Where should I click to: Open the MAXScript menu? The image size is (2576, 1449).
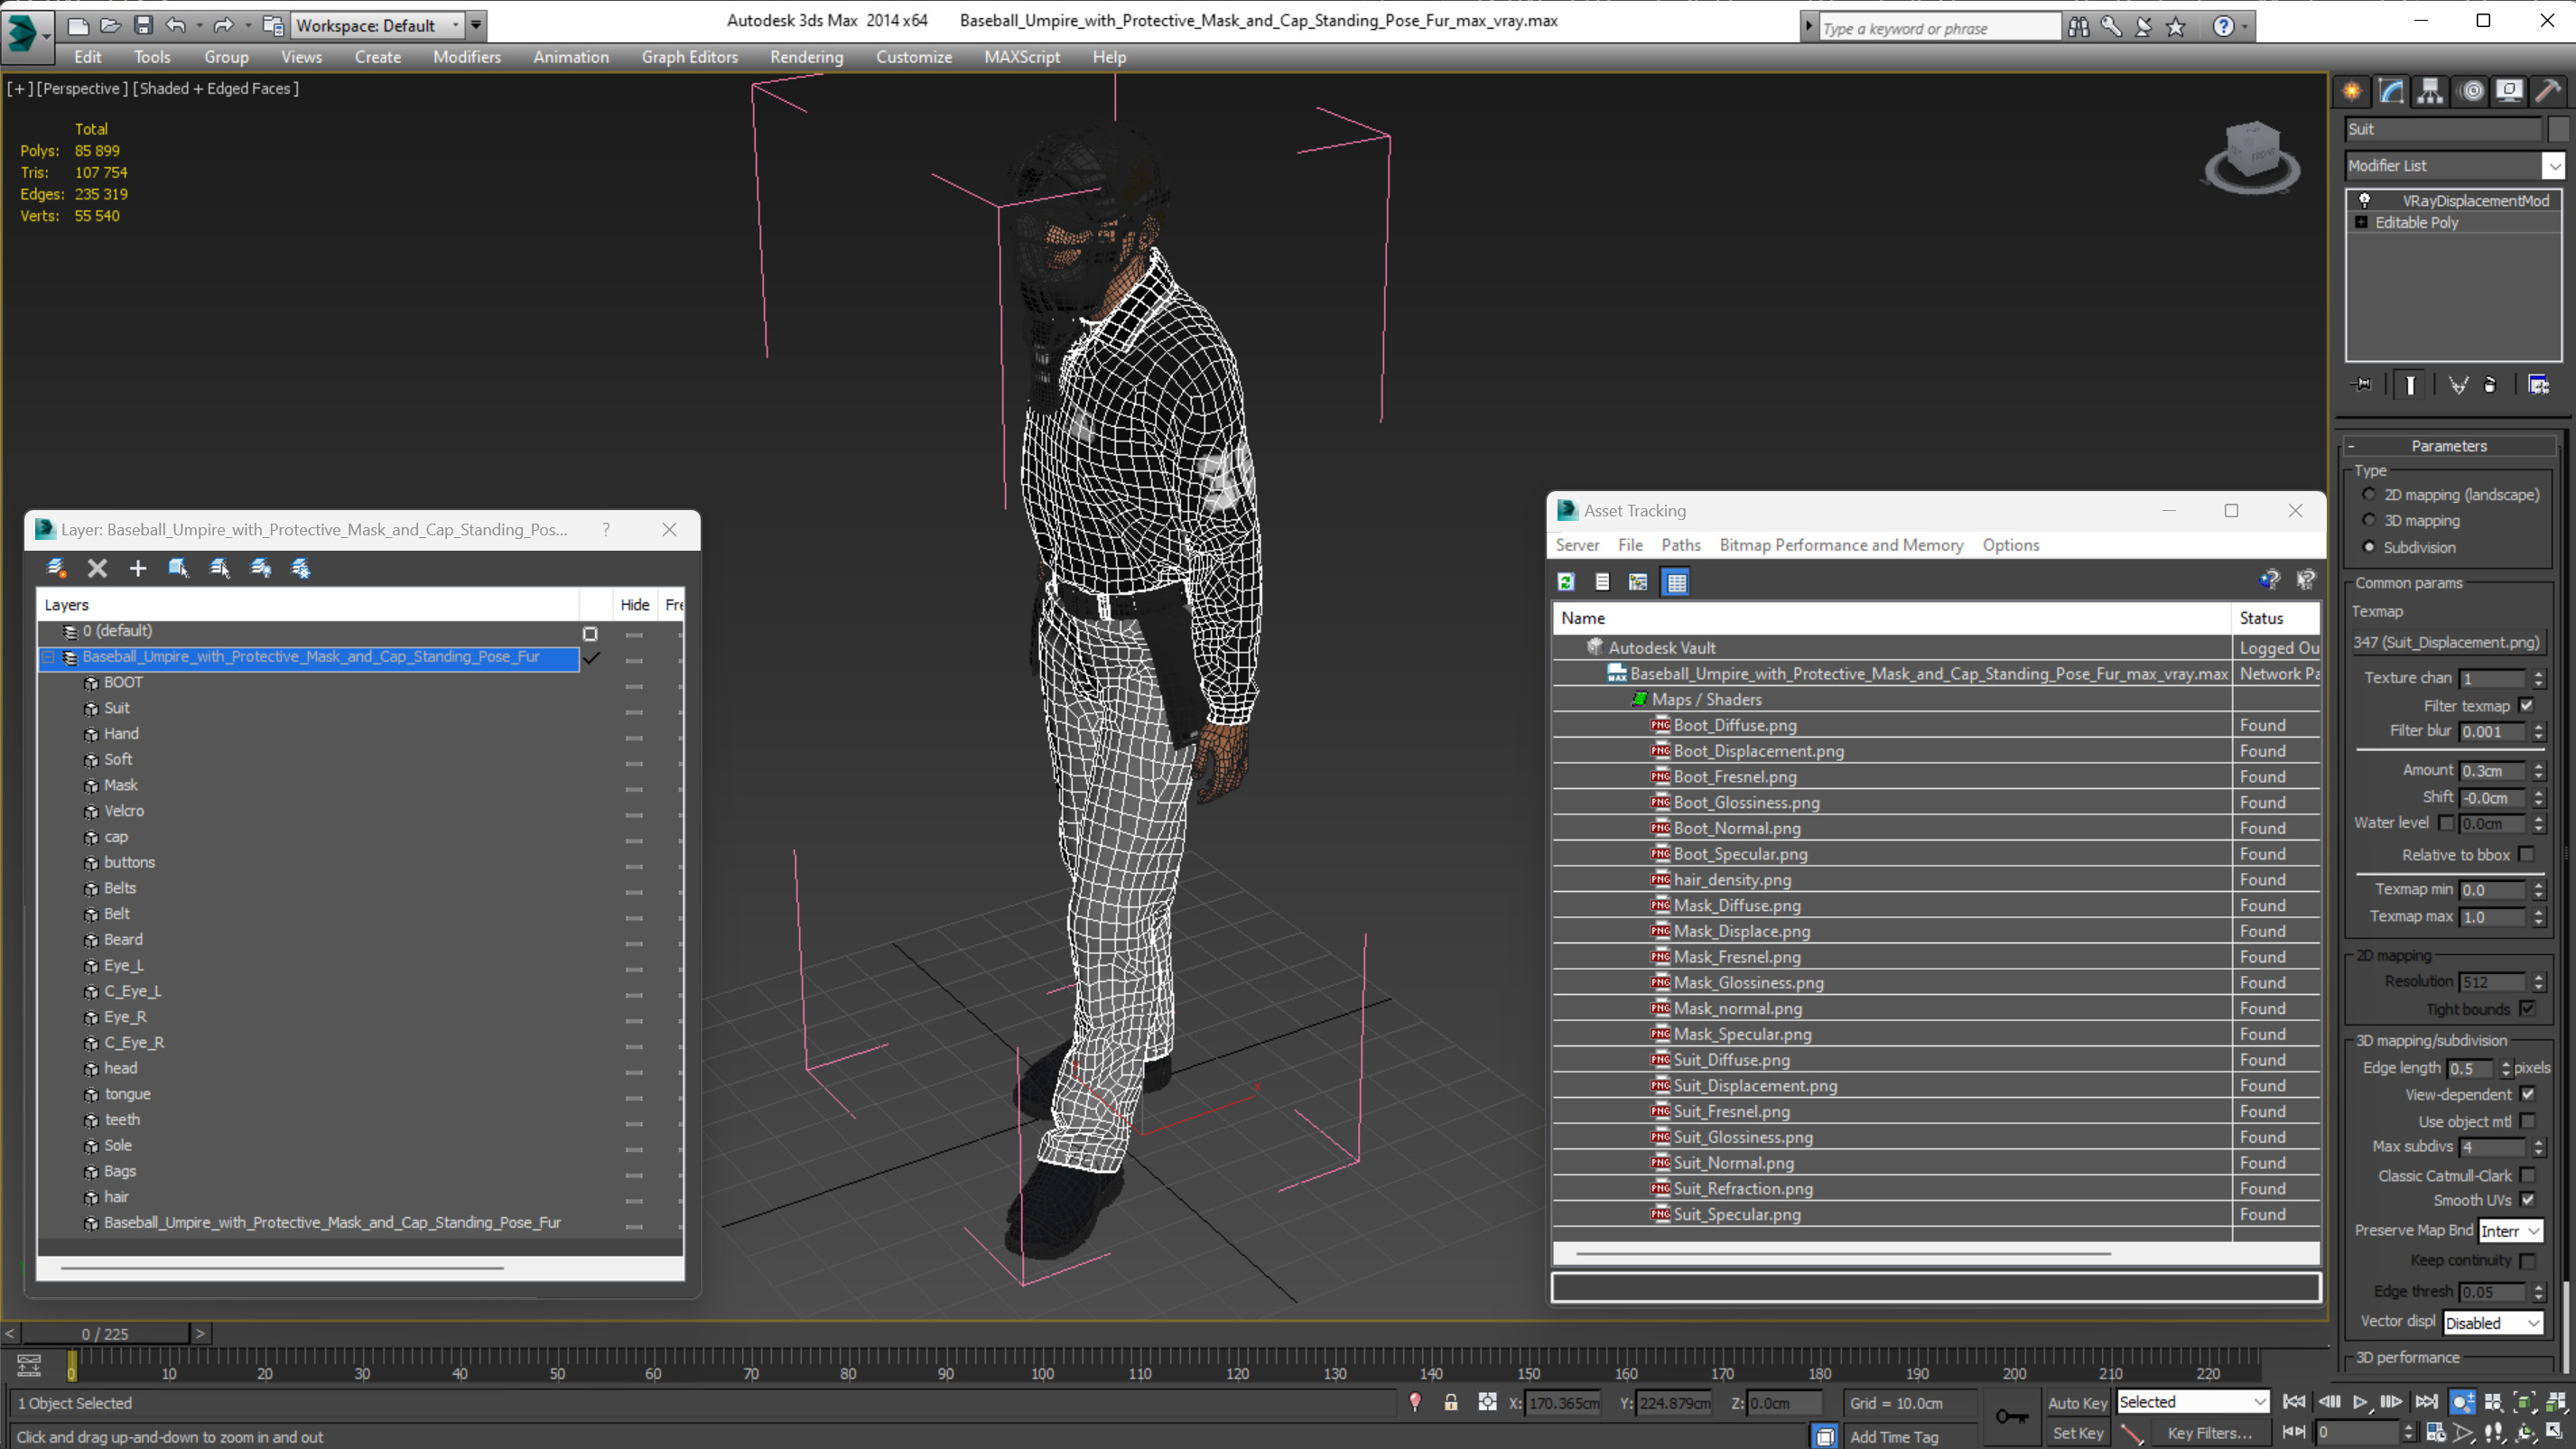coord(1021,57)
